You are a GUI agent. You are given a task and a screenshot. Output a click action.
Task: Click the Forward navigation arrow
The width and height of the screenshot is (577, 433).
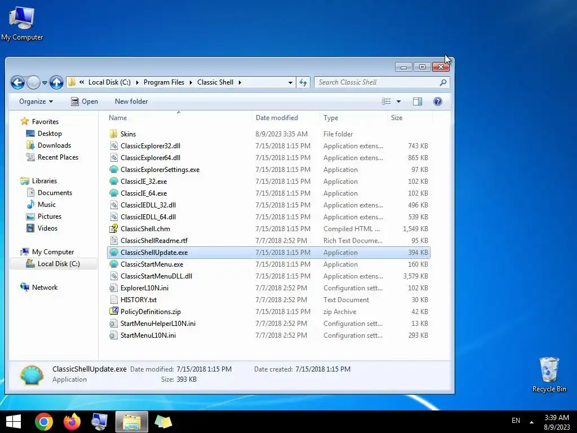pos(33,82)
